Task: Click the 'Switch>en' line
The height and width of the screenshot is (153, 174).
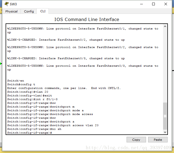Action: [x=15, y=81]
